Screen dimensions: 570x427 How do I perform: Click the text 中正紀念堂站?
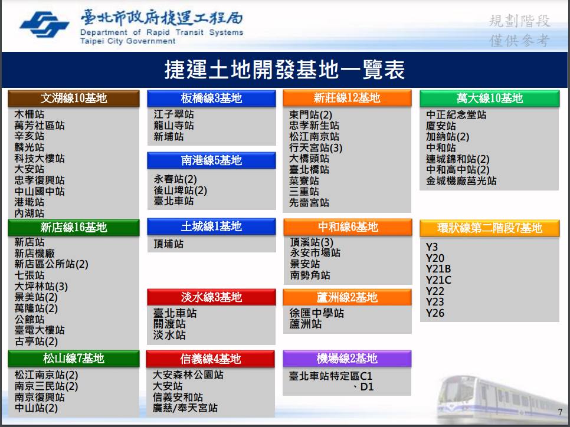[x=456, y=114]
